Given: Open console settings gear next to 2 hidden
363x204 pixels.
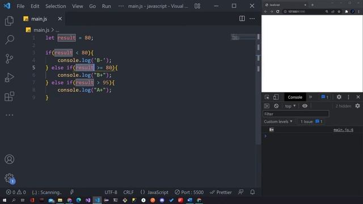Looking at the screenshot, I should click(358, 106).
